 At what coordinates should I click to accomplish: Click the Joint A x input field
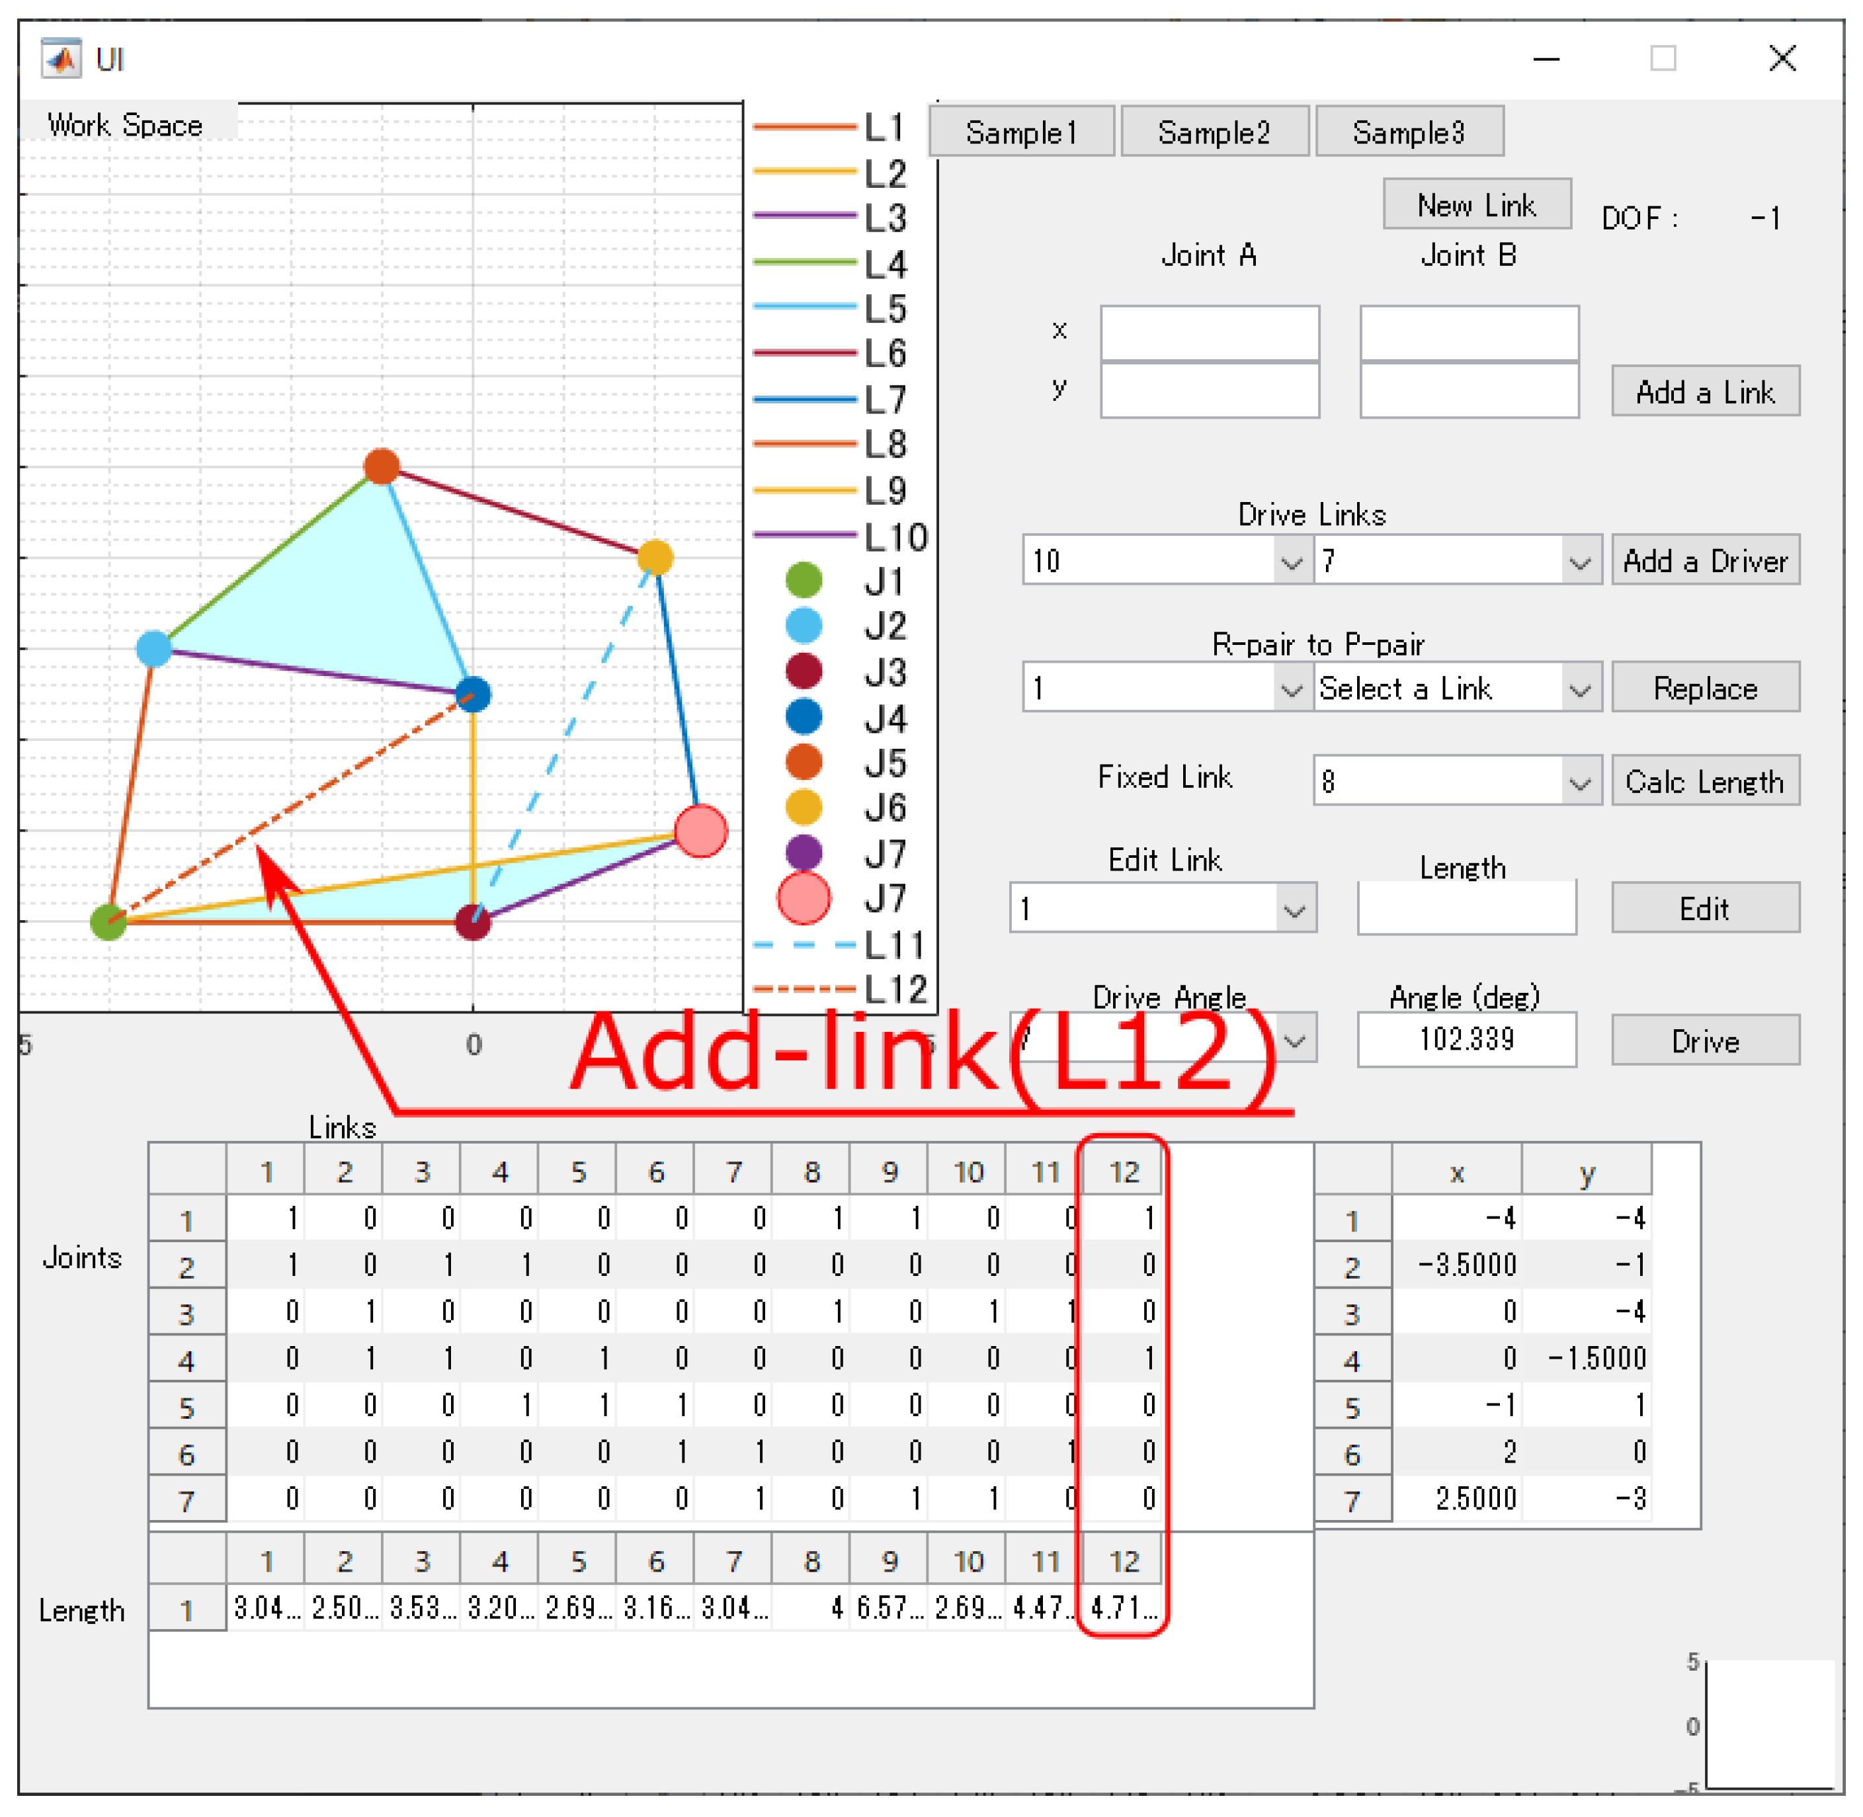coord(1209,333)
